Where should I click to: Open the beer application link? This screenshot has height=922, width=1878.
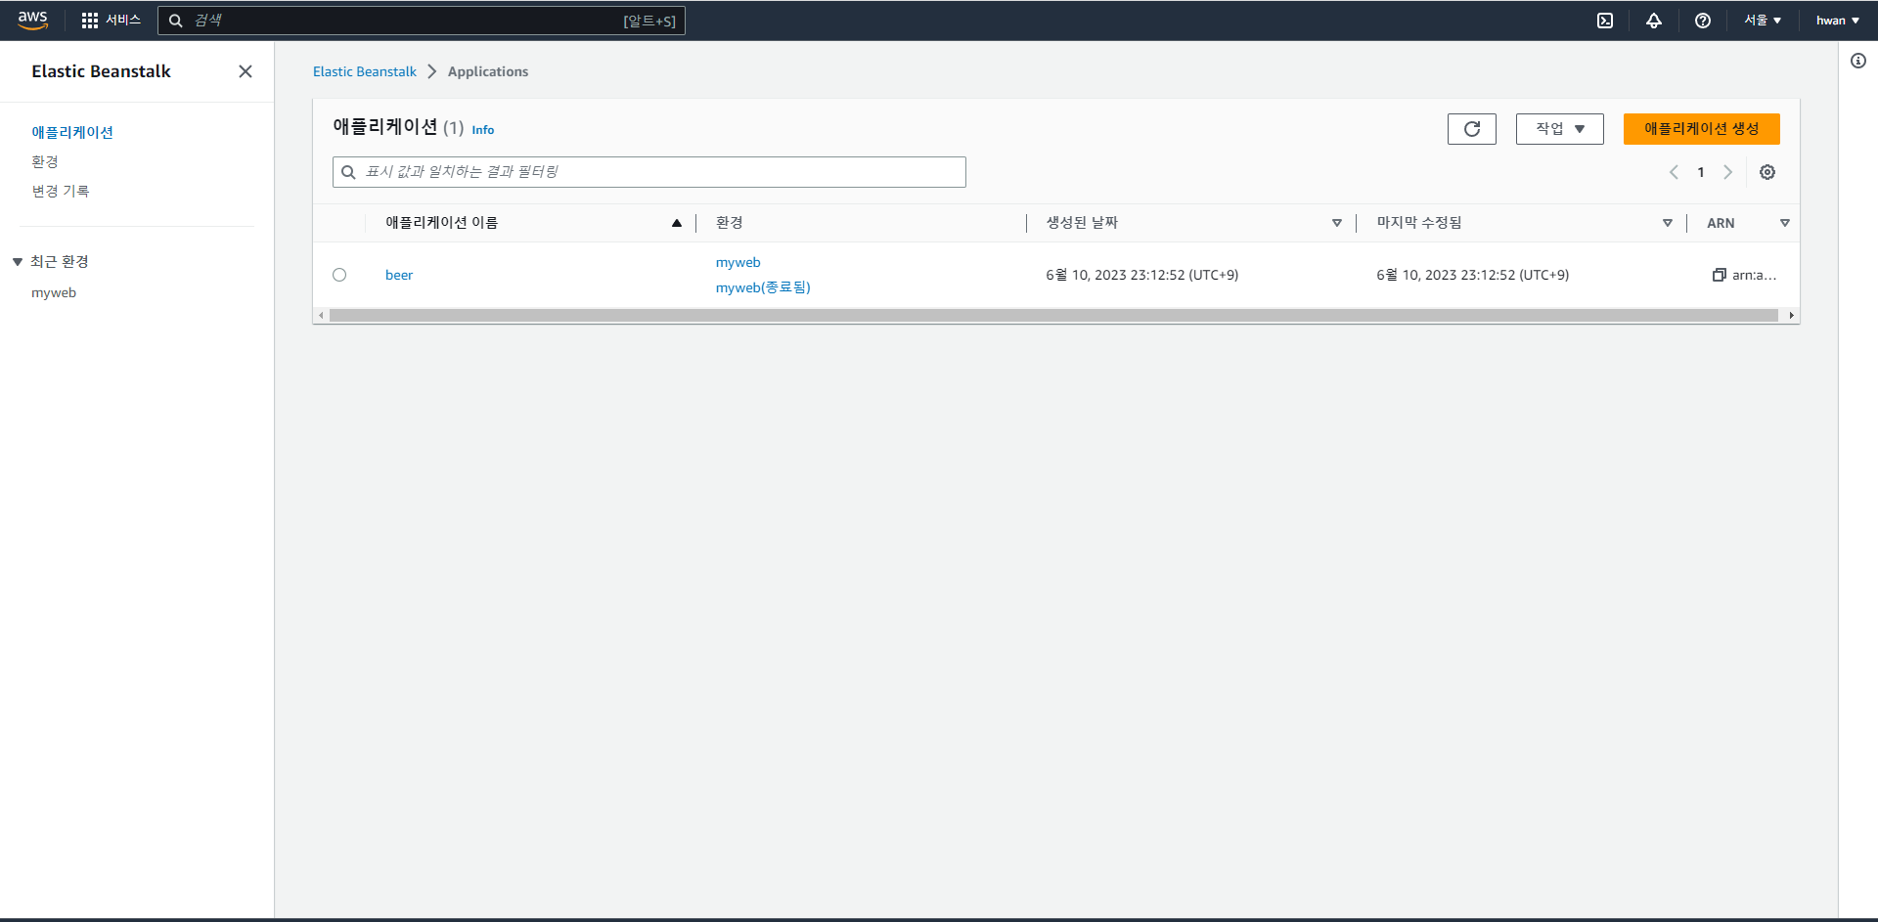399,275
